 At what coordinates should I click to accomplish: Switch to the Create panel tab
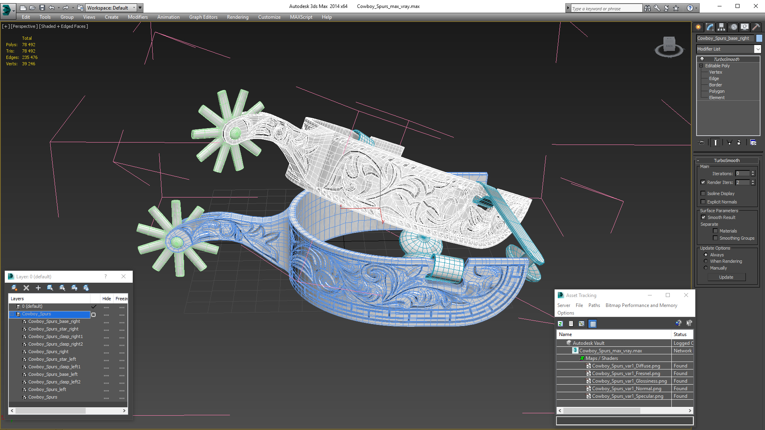(698, 27)
